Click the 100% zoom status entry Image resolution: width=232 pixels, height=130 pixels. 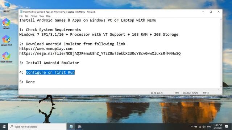pyautogui.click(x=177, y=93)
